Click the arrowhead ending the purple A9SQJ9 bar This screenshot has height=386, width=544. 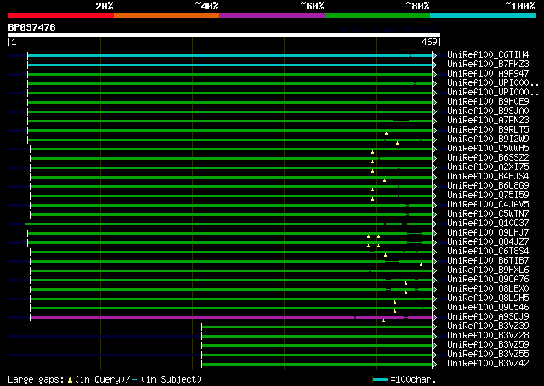coord(435,317)
